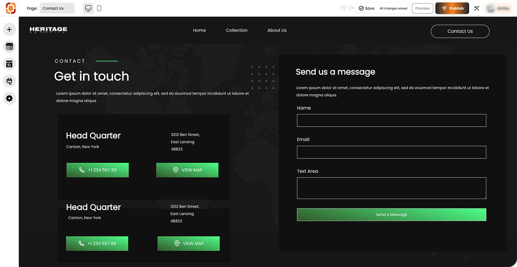The width and height of the screenshot is (517, 267).
Task: Open the blurred user account menu
Action: click(x=498, y=8)
